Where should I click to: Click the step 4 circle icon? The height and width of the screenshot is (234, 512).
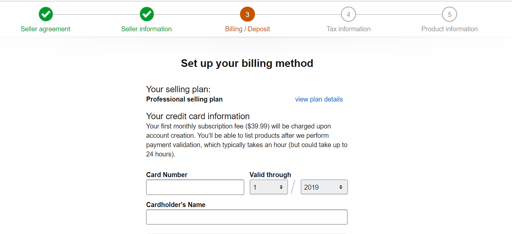tap(348, 14)
